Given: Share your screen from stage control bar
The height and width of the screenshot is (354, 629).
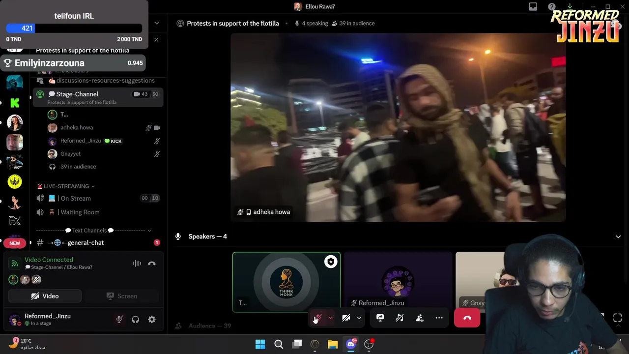Looking at the screenshot, I should [380, 318].
